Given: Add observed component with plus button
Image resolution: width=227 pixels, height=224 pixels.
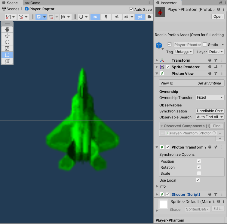Looking at the screenshot, I should tap(220, 138).
